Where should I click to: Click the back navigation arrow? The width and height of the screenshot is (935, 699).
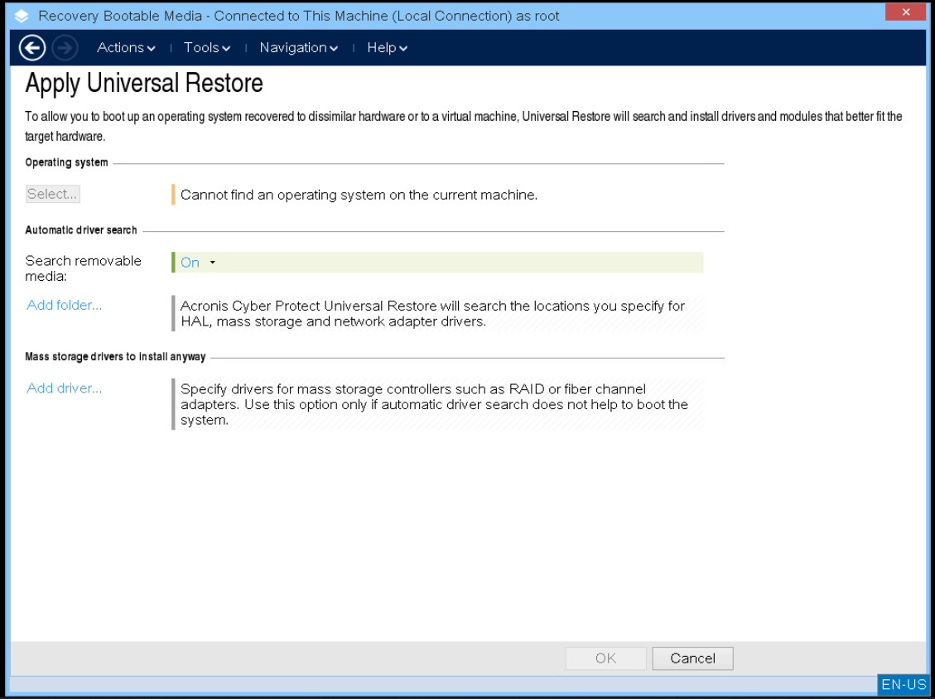click(x=31, y=47)
